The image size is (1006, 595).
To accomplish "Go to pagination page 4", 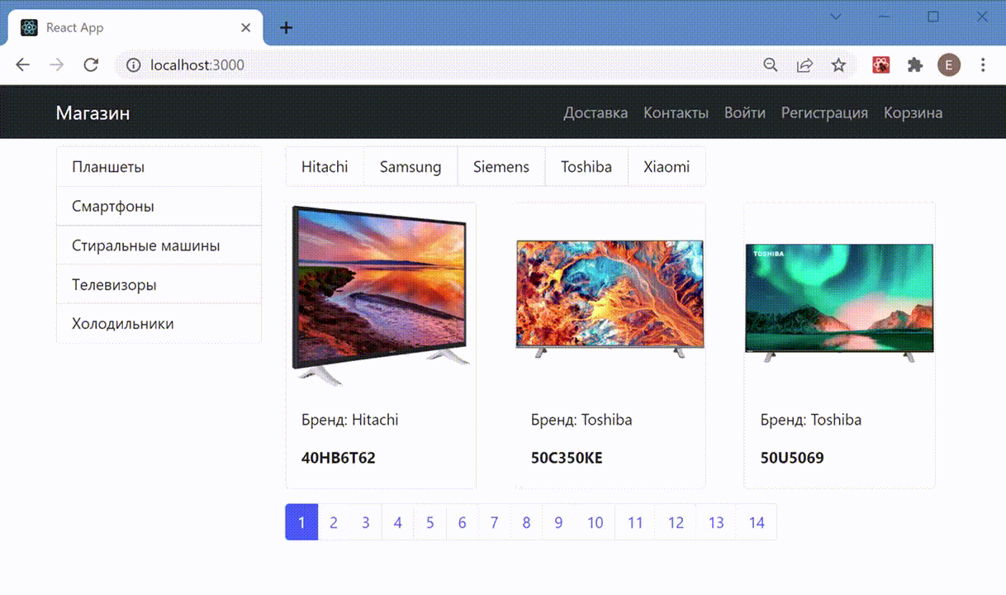I will (398, 522).
